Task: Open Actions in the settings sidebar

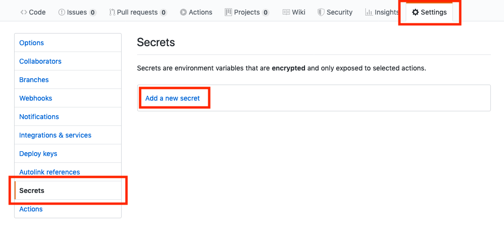Action: click(68, 209)
